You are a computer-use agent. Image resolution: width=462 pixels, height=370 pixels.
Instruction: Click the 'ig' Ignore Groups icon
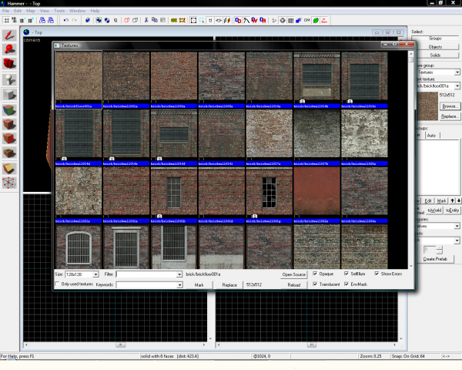(115, 20)
